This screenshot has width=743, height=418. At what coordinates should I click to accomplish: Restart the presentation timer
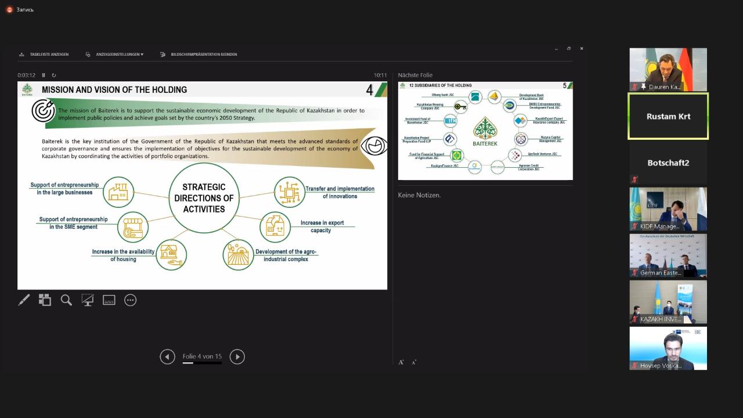[54, 75]
